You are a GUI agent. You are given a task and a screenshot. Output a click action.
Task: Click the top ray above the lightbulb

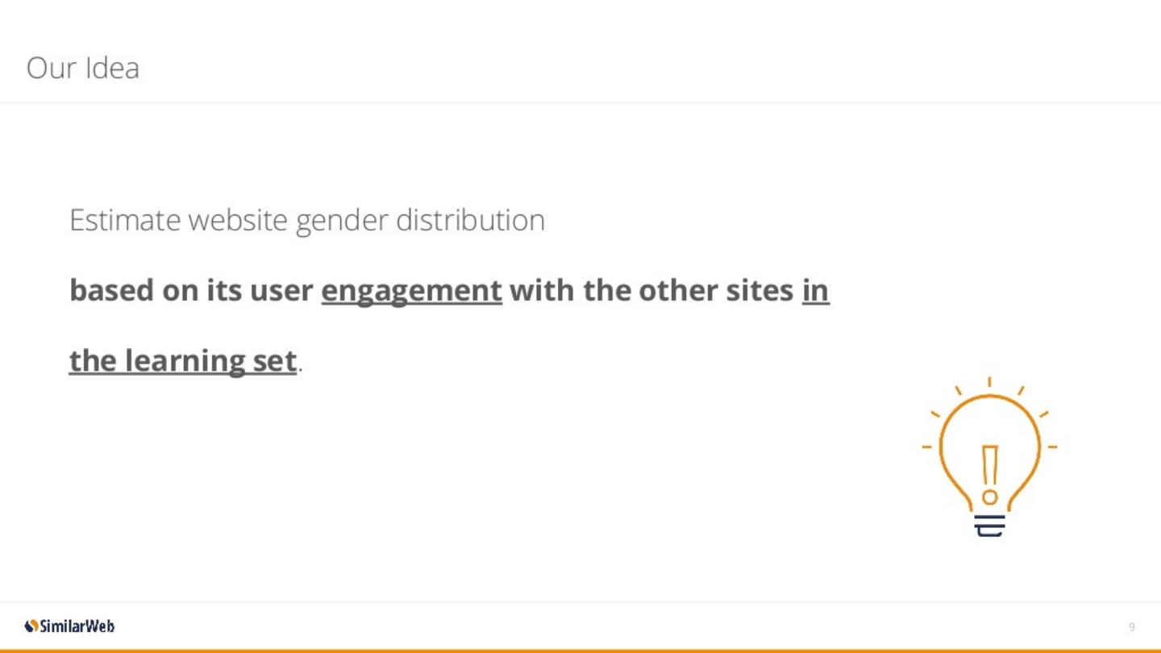989,382
